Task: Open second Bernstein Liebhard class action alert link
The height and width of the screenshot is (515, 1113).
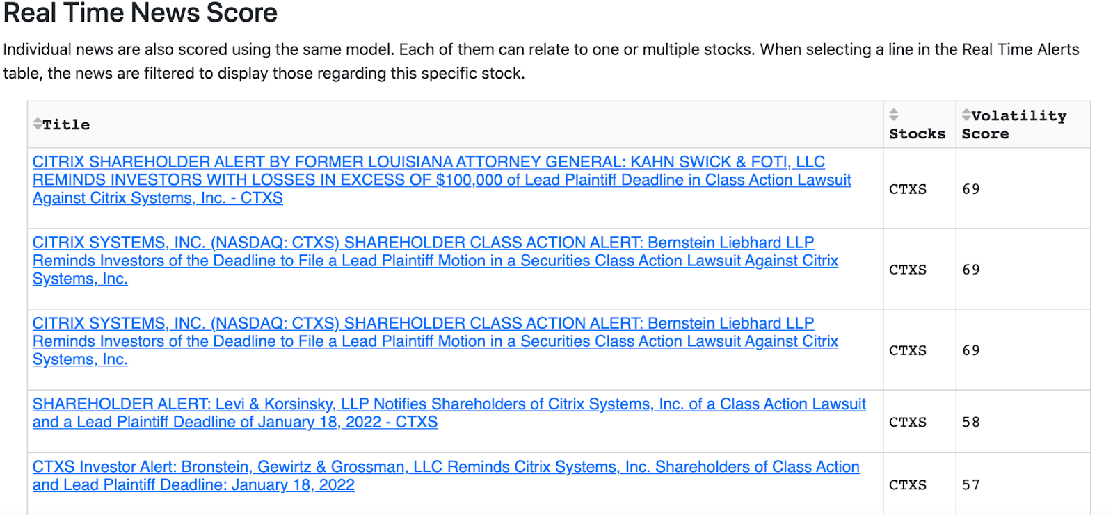Action: [435, 341]
